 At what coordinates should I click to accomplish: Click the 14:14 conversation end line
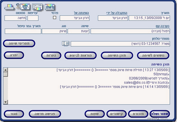tap(115, 87)
